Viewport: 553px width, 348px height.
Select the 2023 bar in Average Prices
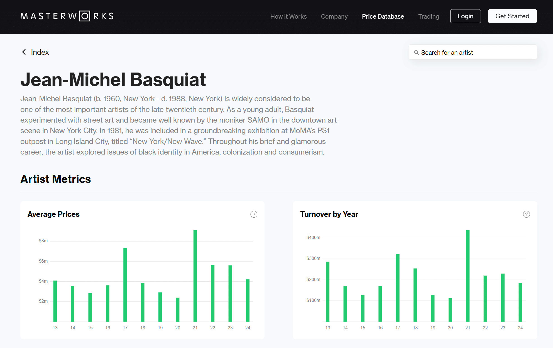(x=230, y=294)
